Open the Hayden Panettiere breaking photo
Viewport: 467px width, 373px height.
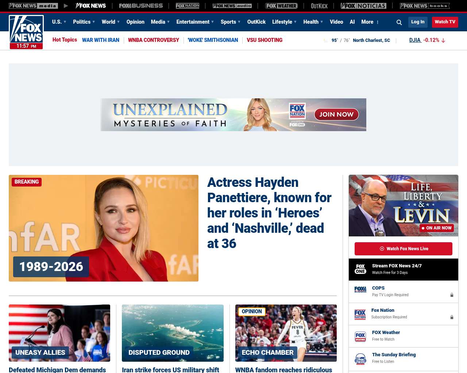(104, 228)
